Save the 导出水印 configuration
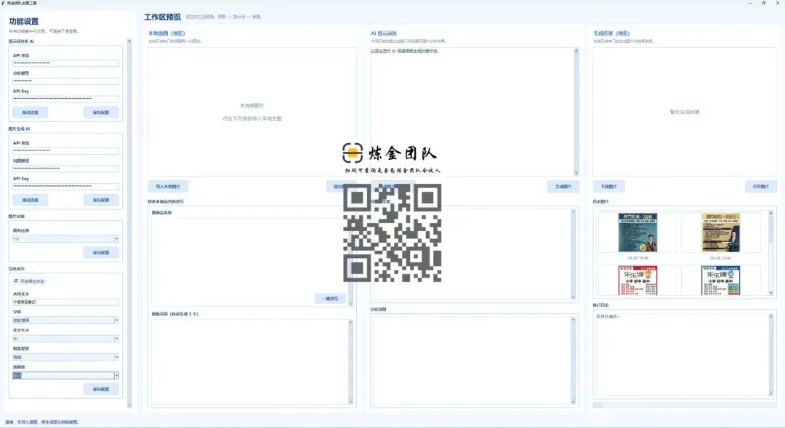This screenshot has width=785, height=428. tap(101, 389)
